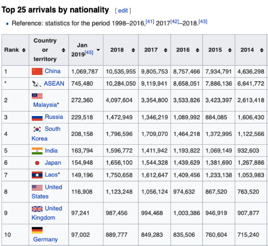This screenshot has height=246, width=268.
Task: Select United States 2018 value 1,123,248
Action: pyautogui.click(x=119, y=192)
